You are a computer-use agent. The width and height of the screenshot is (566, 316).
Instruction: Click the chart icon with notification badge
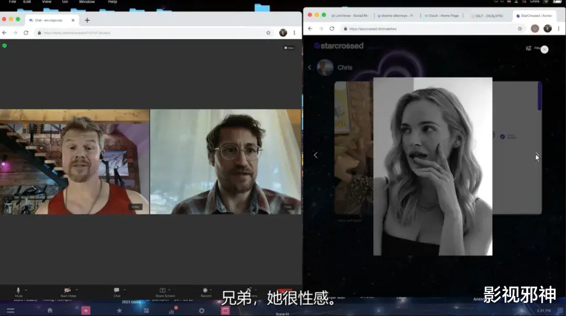pos(172,310)
